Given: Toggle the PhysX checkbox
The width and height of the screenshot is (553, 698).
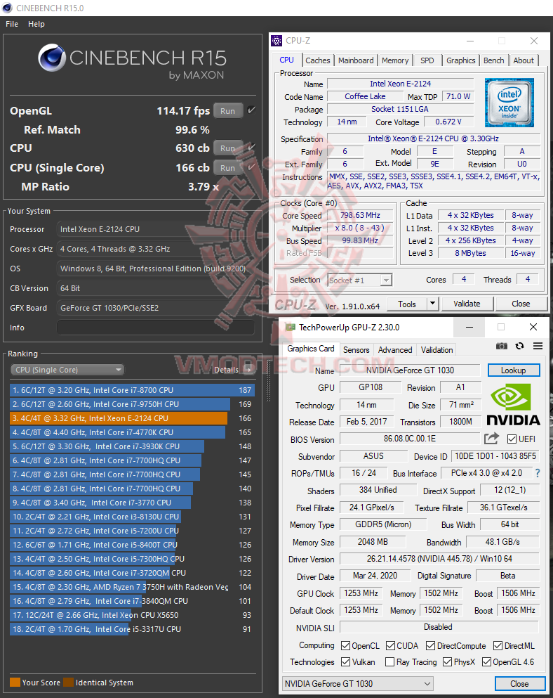Looking at the screenshot, I should pos(448,662).
